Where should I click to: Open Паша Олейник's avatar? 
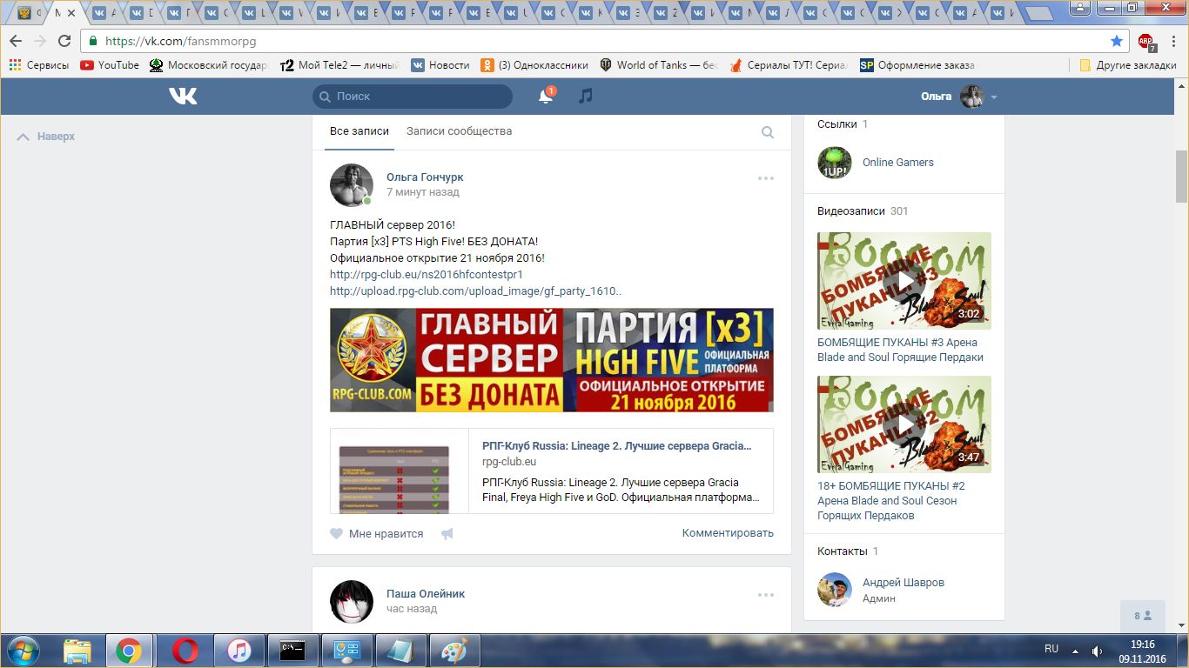pyautogui.click(x=352, y=601)
